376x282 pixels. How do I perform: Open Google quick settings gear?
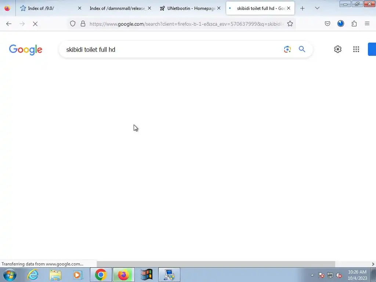coord(338,49)
